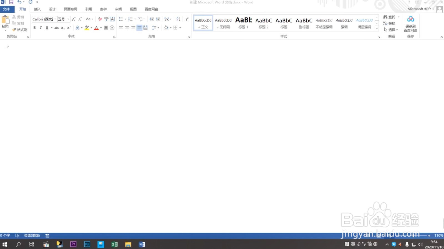This screenshot has width=444, height=249.
Task: Switch to the Insert (插入) tab
Action: (x=37, y=9)
